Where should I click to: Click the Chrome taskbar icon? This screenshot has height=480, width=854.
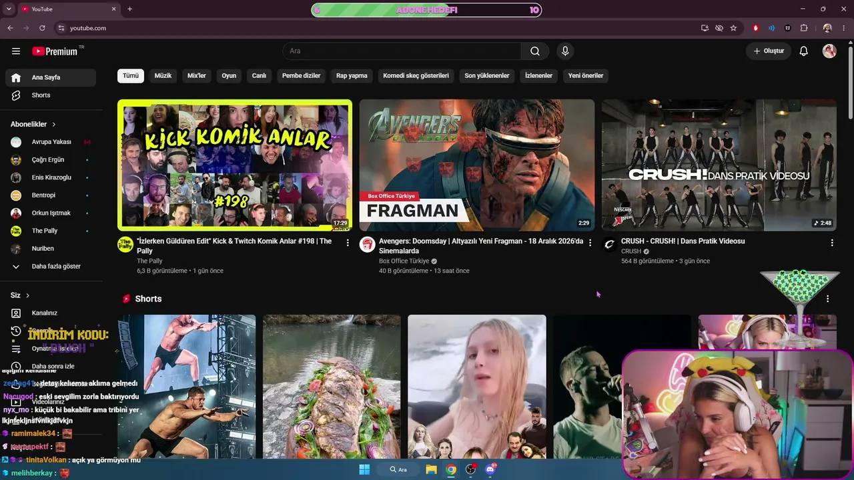(451, 469)
